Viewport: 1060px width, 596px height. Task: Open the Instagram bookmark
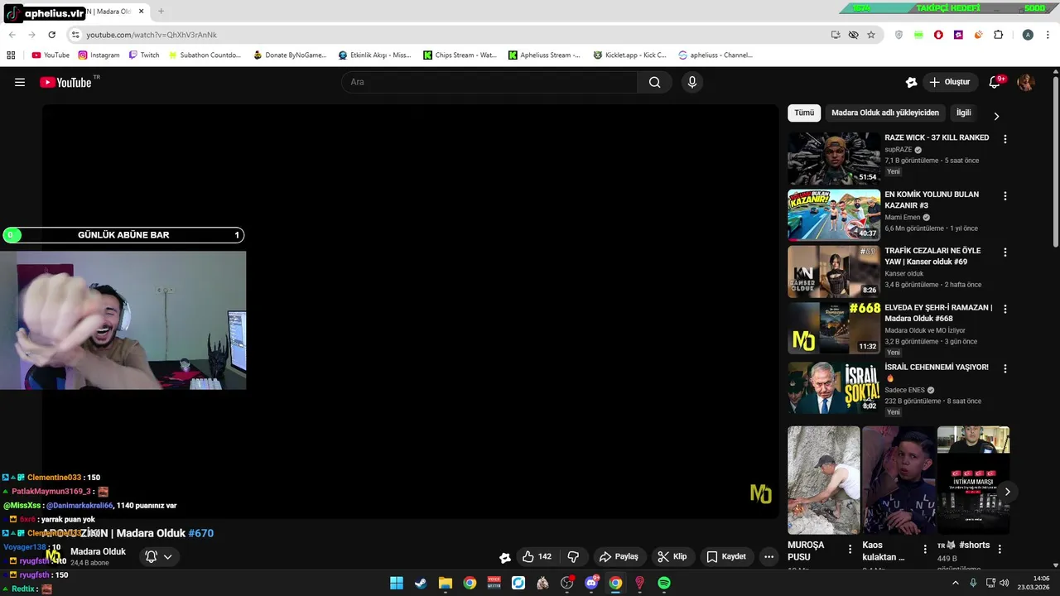coord(99,55)
